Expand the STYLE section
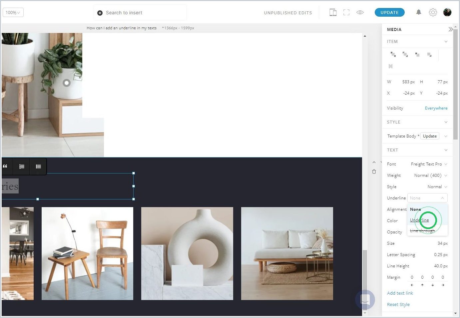 coord(446,122)
